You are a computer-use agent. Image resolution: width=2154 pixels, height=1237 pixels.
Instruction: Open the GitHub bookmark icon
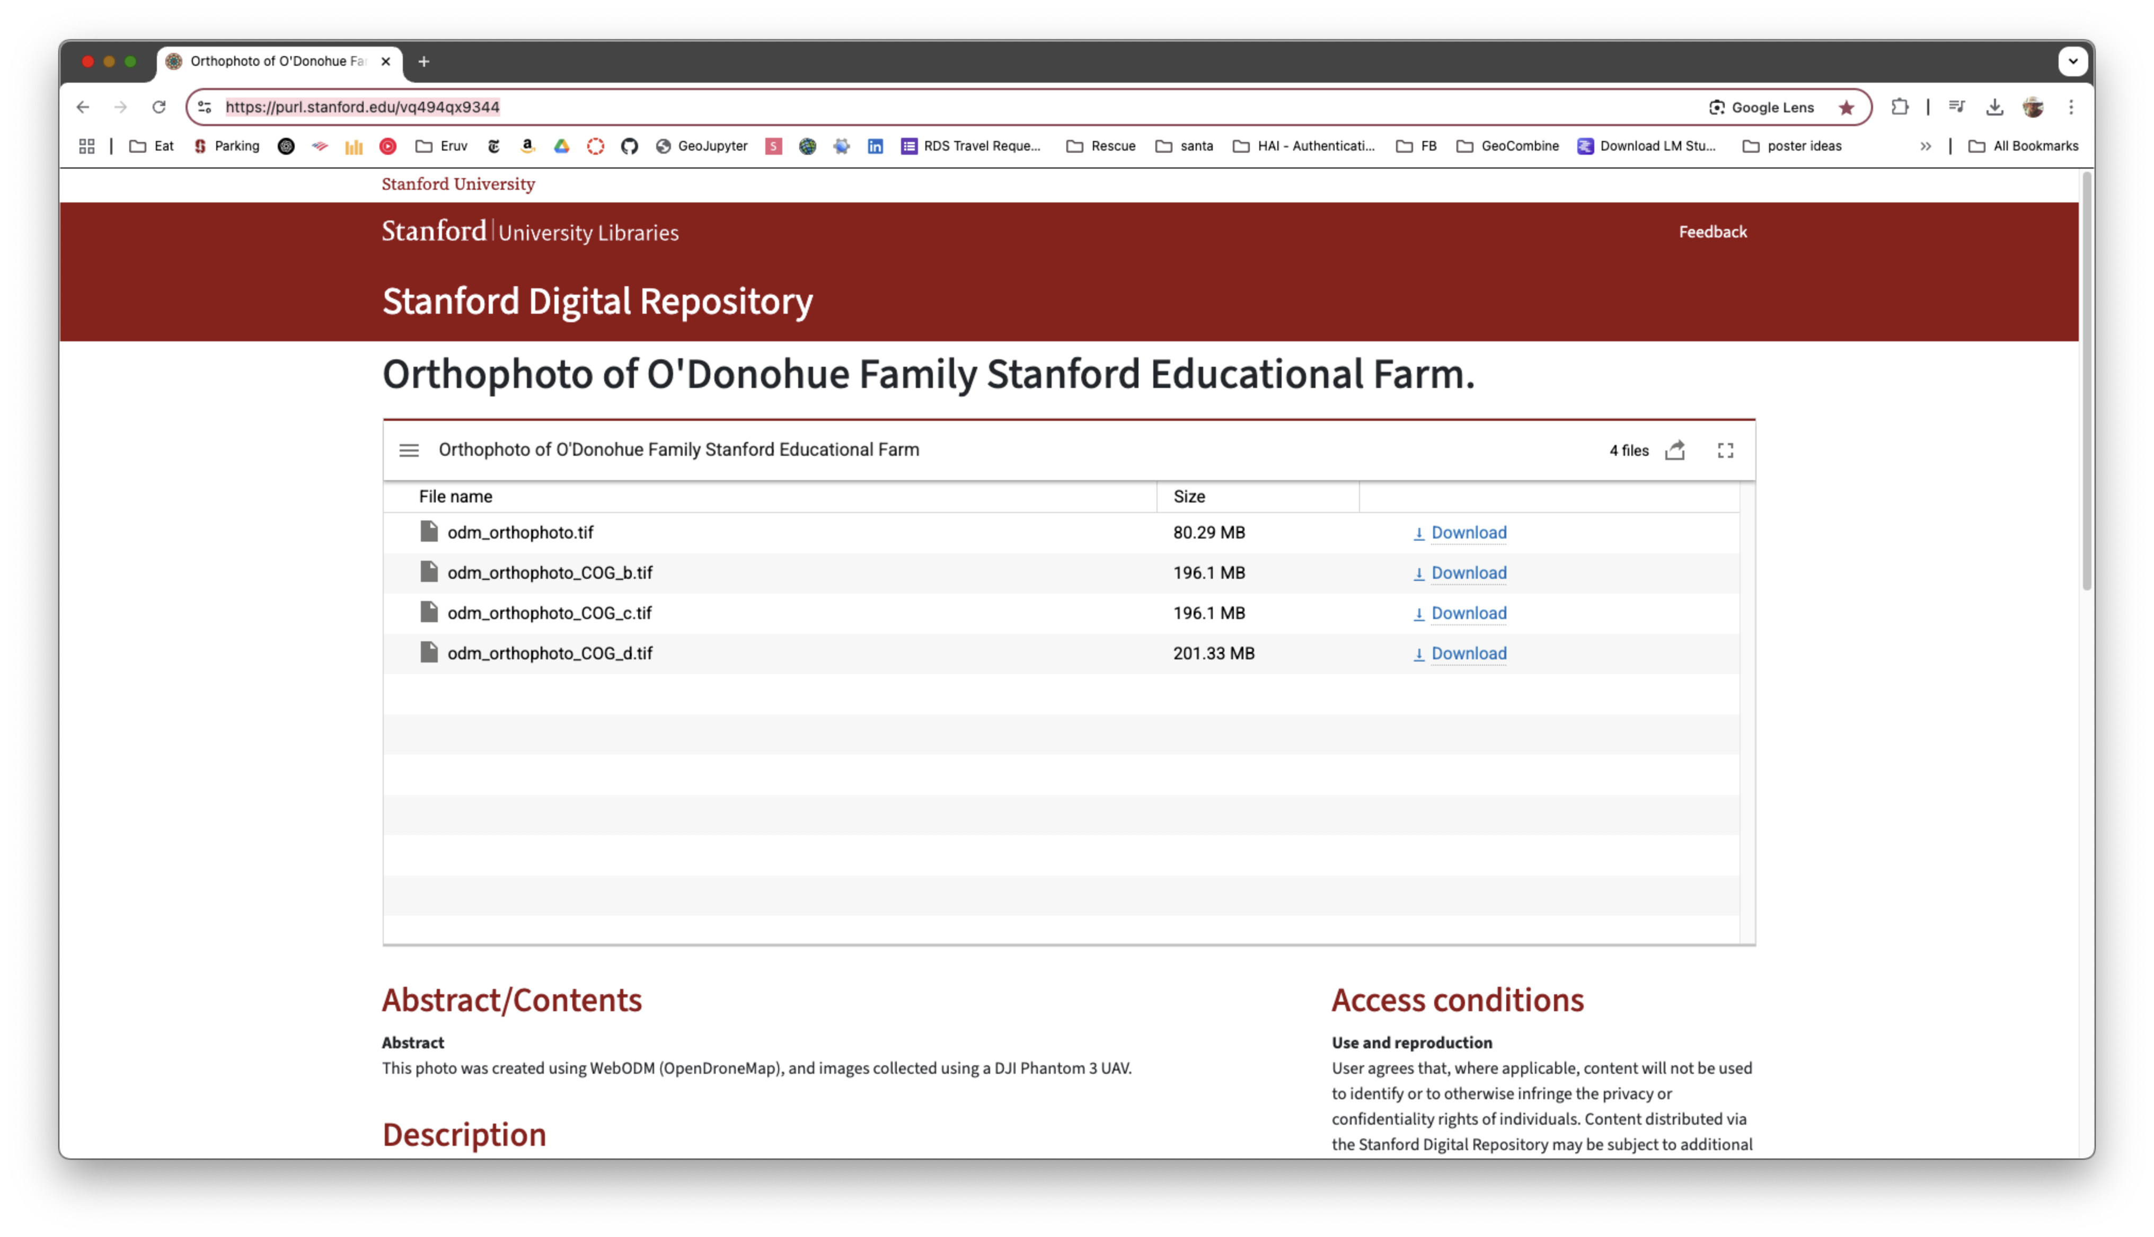[629, 146]
